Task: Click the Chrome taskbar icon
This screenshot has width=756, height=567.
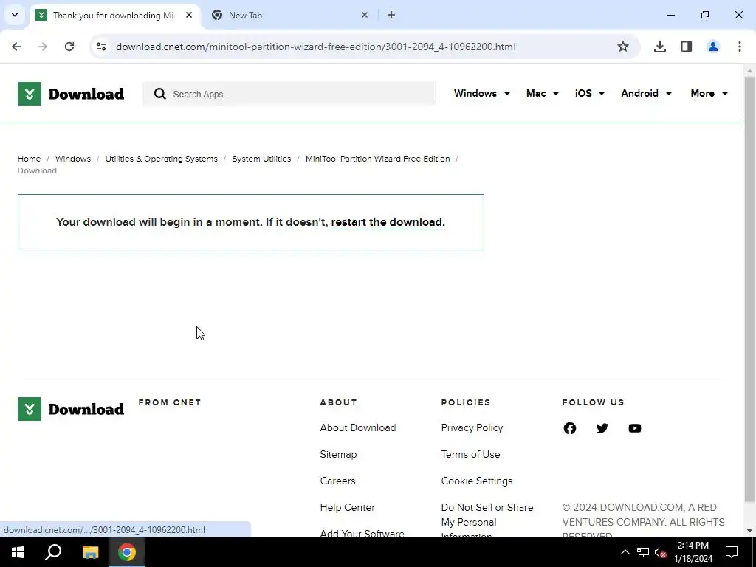Action: click(x=127, y=552)
